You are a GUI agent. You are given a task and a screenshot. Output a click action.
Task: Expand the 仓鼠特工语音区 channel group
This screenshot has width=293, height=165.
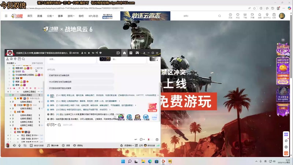[x=8, y=92]
